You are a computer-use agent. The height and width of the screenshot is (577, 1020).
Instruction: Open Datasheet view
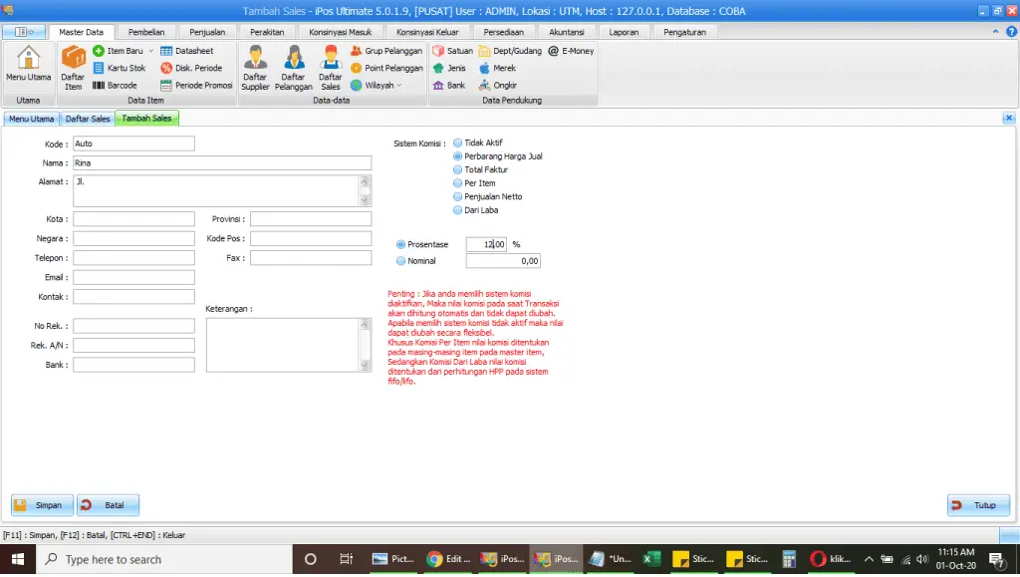point(186,51)
